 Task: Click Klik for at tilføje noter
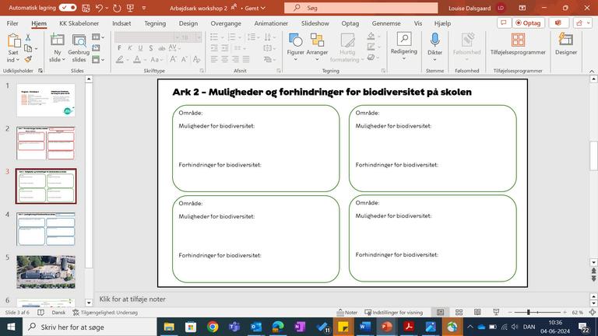click(x=132, y=299)
